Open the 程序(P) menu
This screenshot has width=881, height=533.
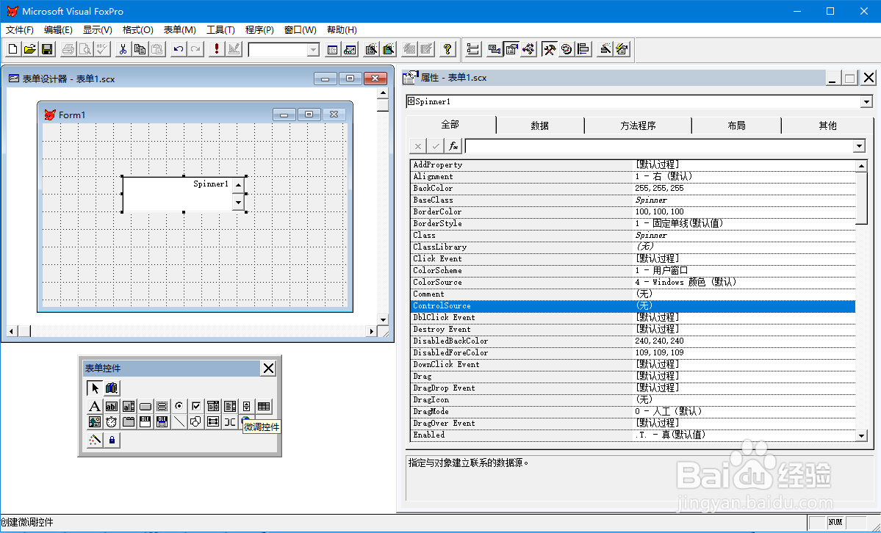coord(259,30)
